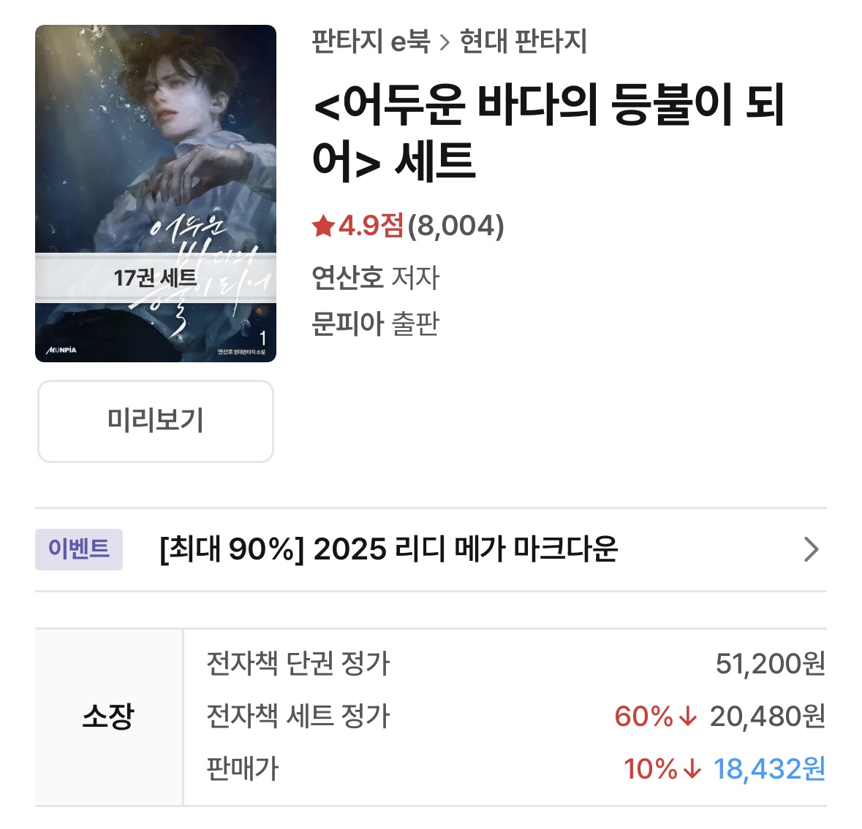
Task: Open the 판타지 e북 breadcrumb category
Action: (371, 42)
